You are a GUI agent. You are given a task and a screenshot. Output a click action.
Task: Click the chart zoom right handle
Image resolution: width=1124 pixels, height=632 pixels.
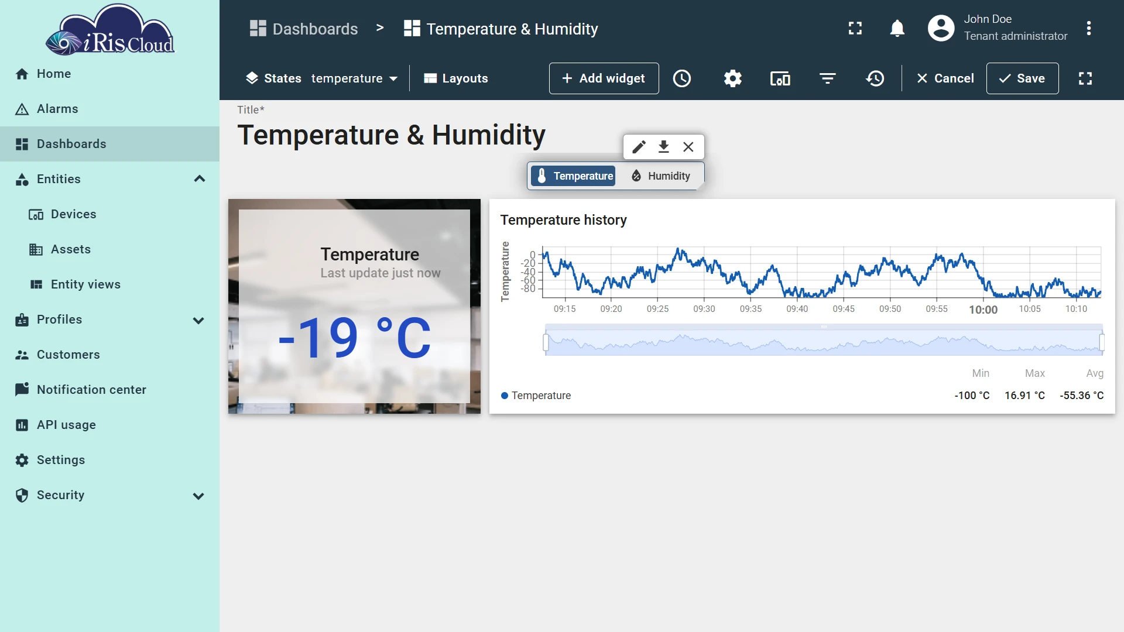(x=1102, y=342)
